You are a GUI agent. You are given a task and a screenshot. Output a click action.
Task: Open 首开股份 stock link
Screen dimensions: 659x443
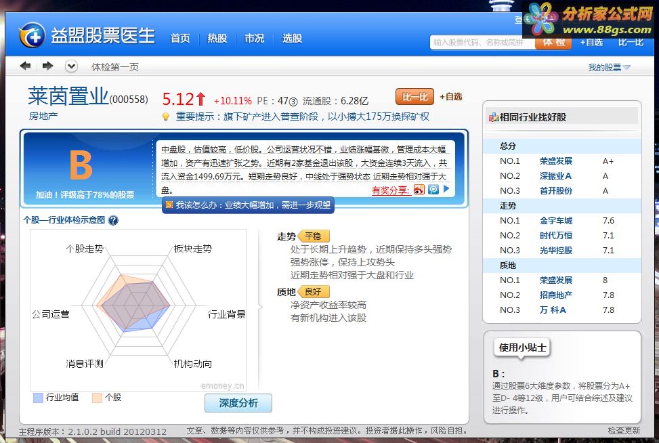point(555,191)
